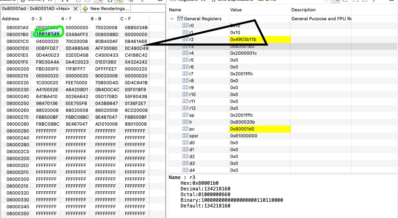Image resolution: width=398 pixels, height=218 pixels.
Task: Click the r8 register icon
Action: pyautogui.click(x=185, y=81)
